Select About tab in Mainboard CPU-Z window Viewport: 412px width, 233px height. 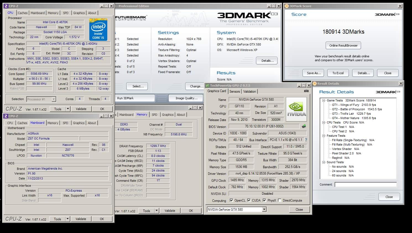pos(92,123)
